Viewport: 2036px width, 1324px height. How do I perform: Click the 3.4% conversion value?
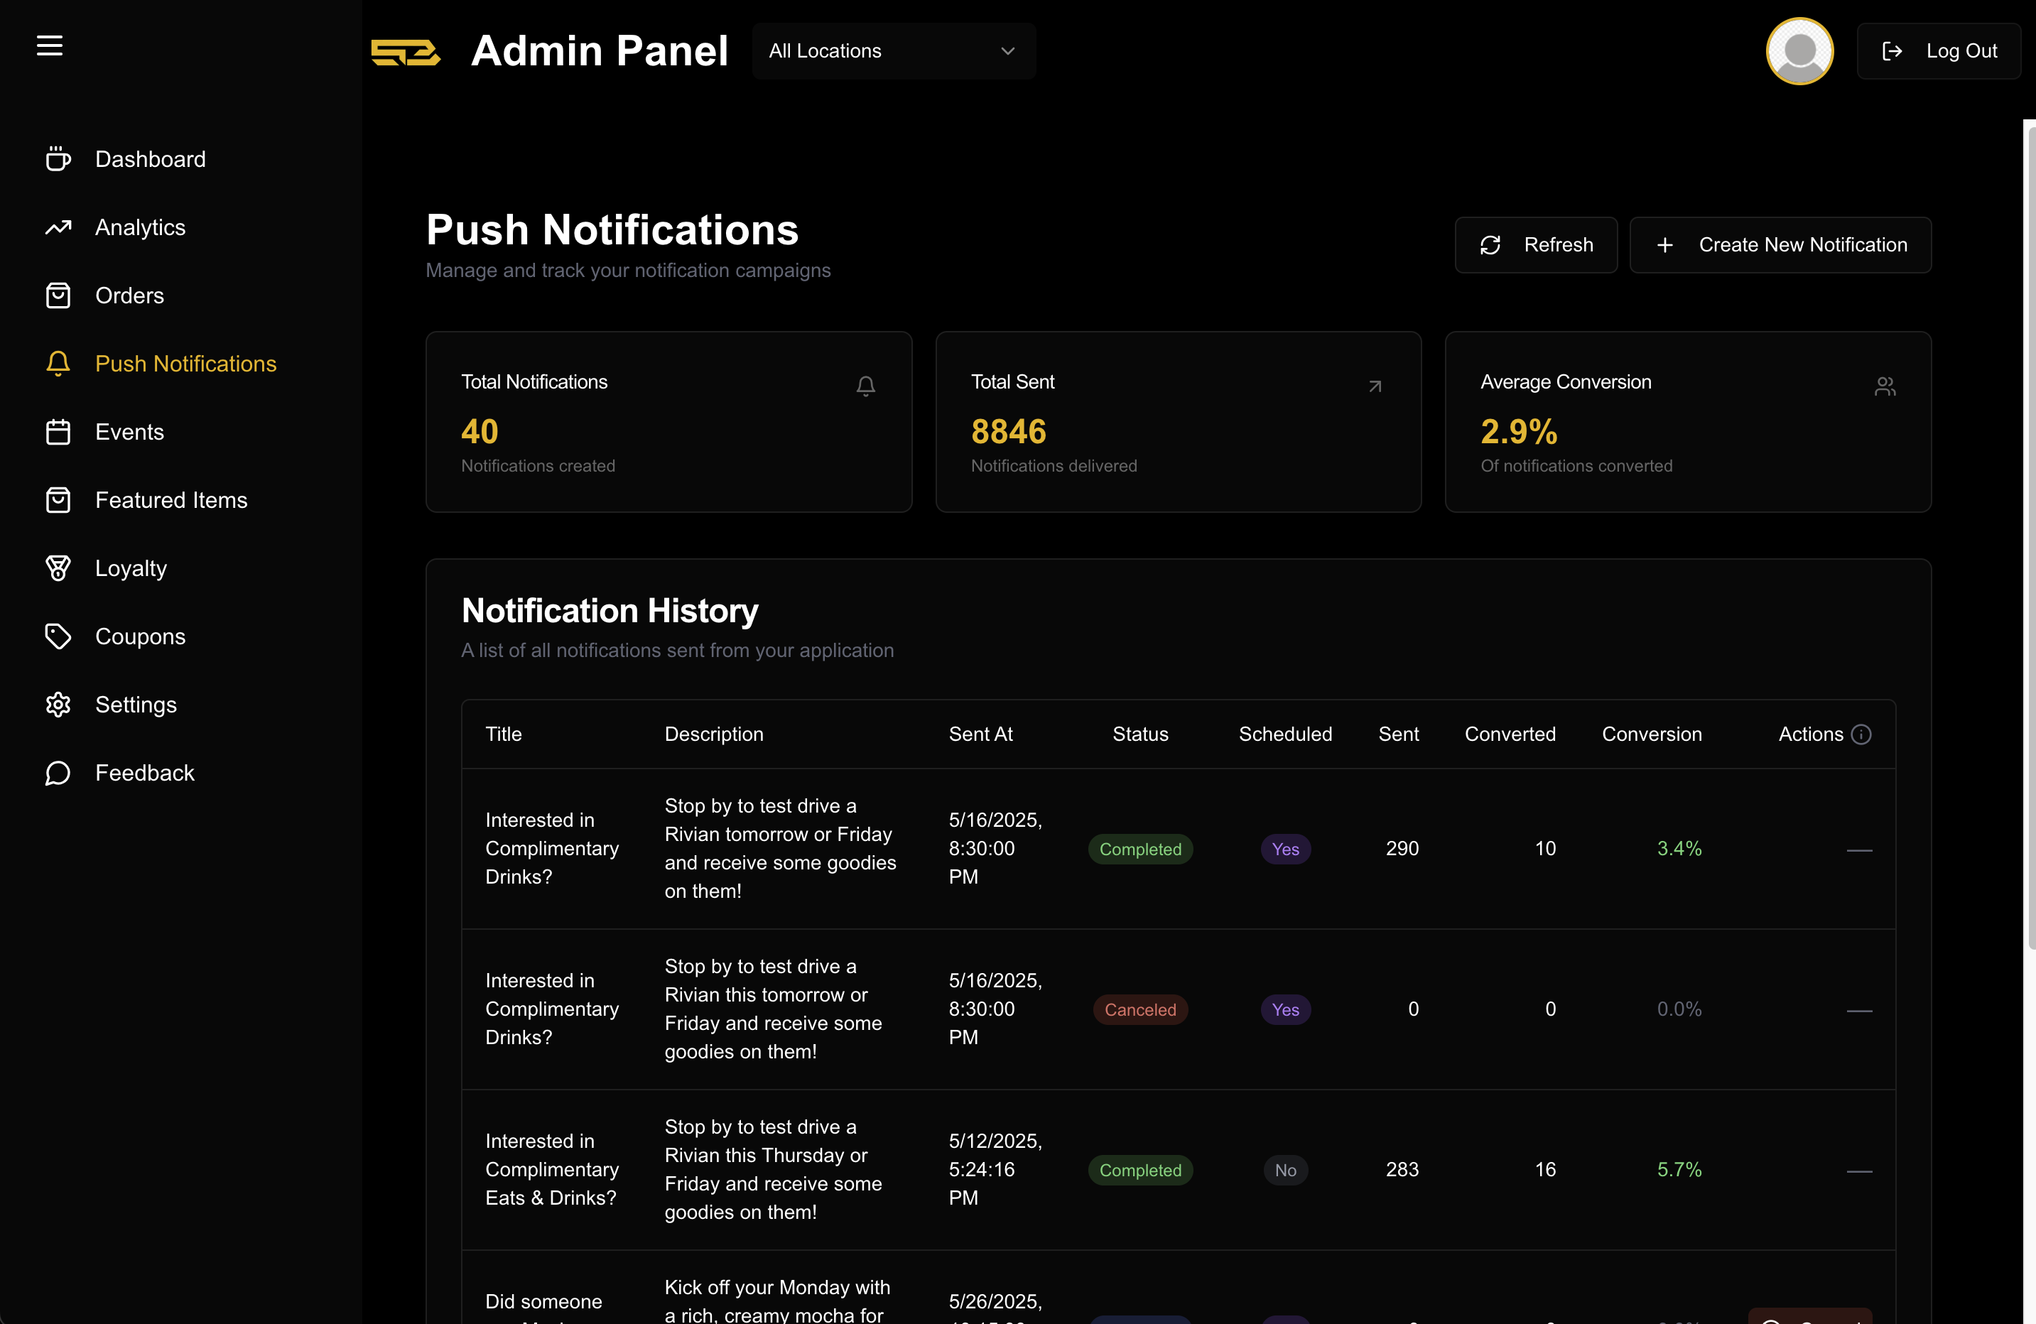click(x=1679, y=849)
